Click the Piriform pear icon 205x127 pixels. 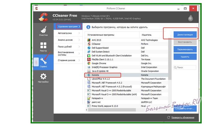(x=190, y=18)
